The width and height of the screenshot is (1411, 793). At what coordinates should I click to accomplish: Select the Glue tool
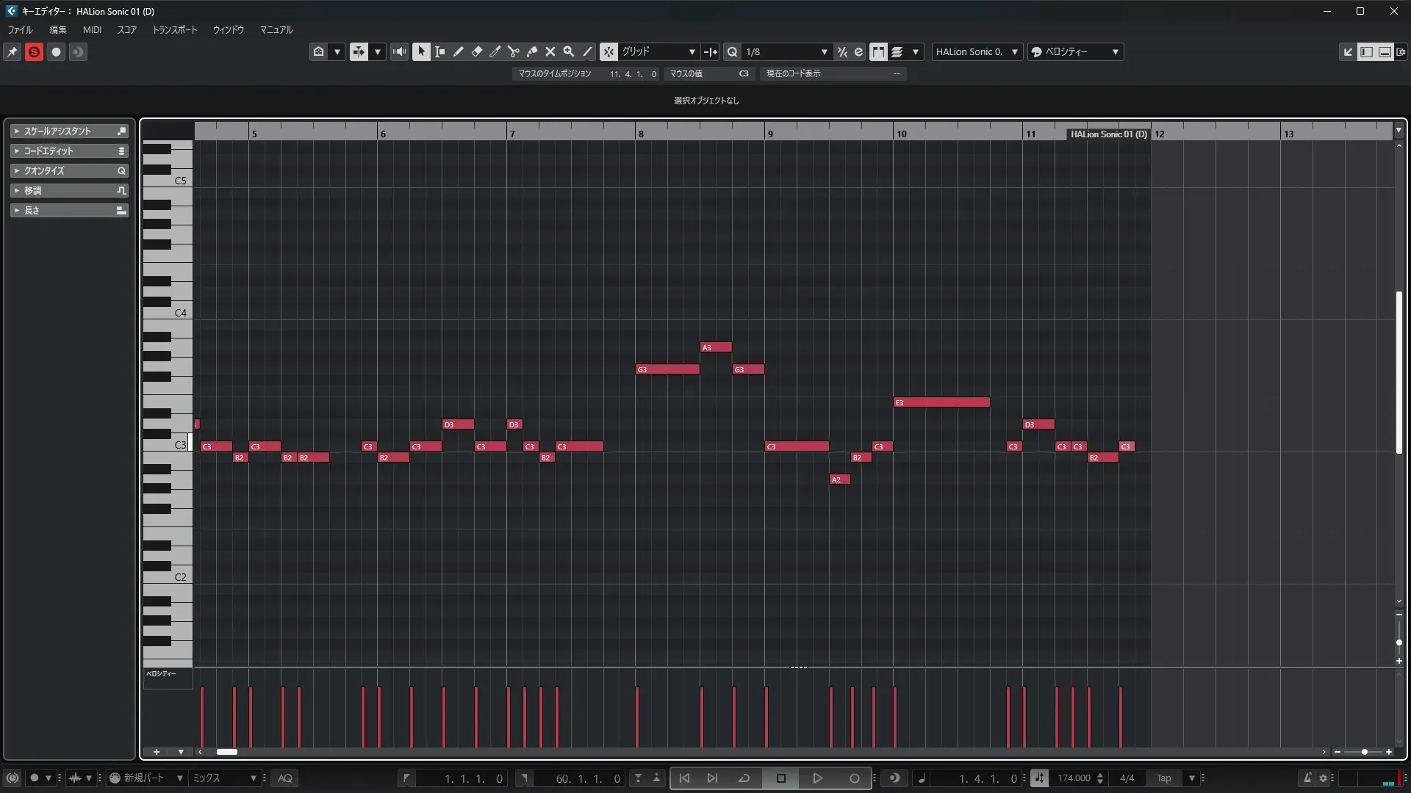click(x=531, y=51)
